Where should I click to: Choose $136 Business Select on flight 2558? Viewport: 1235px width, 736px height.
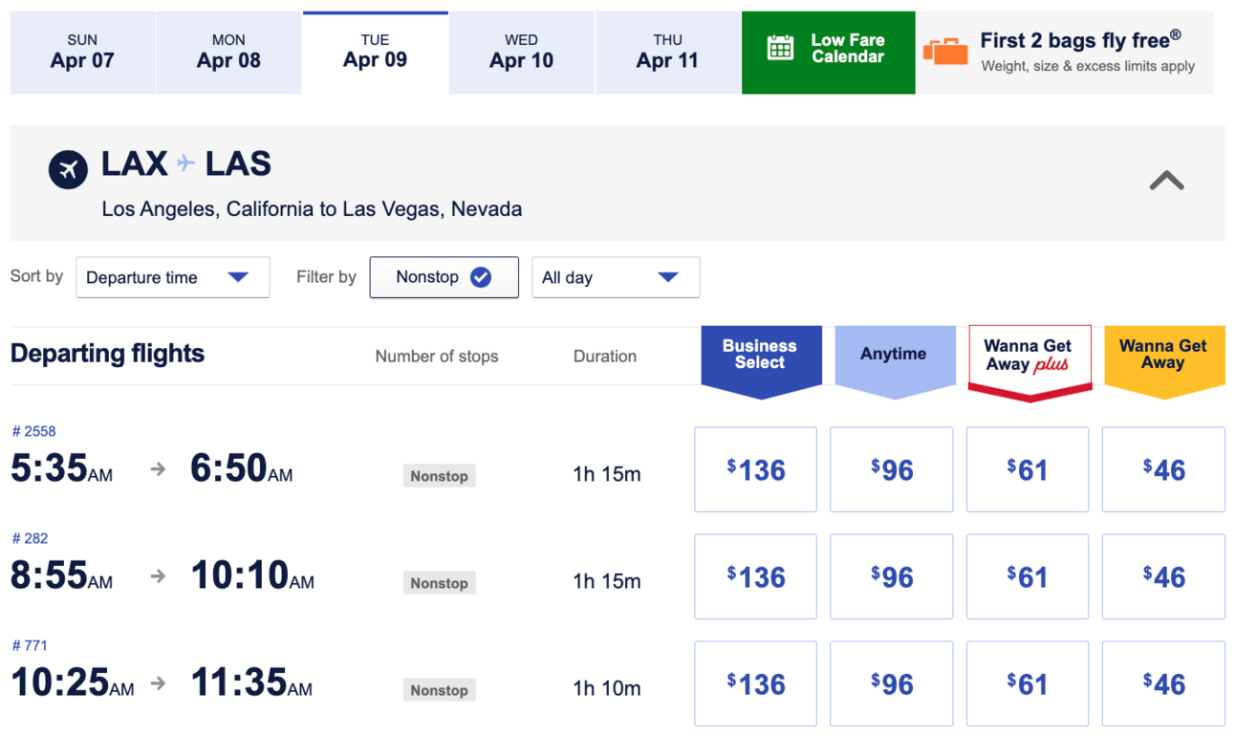(755, 469)
